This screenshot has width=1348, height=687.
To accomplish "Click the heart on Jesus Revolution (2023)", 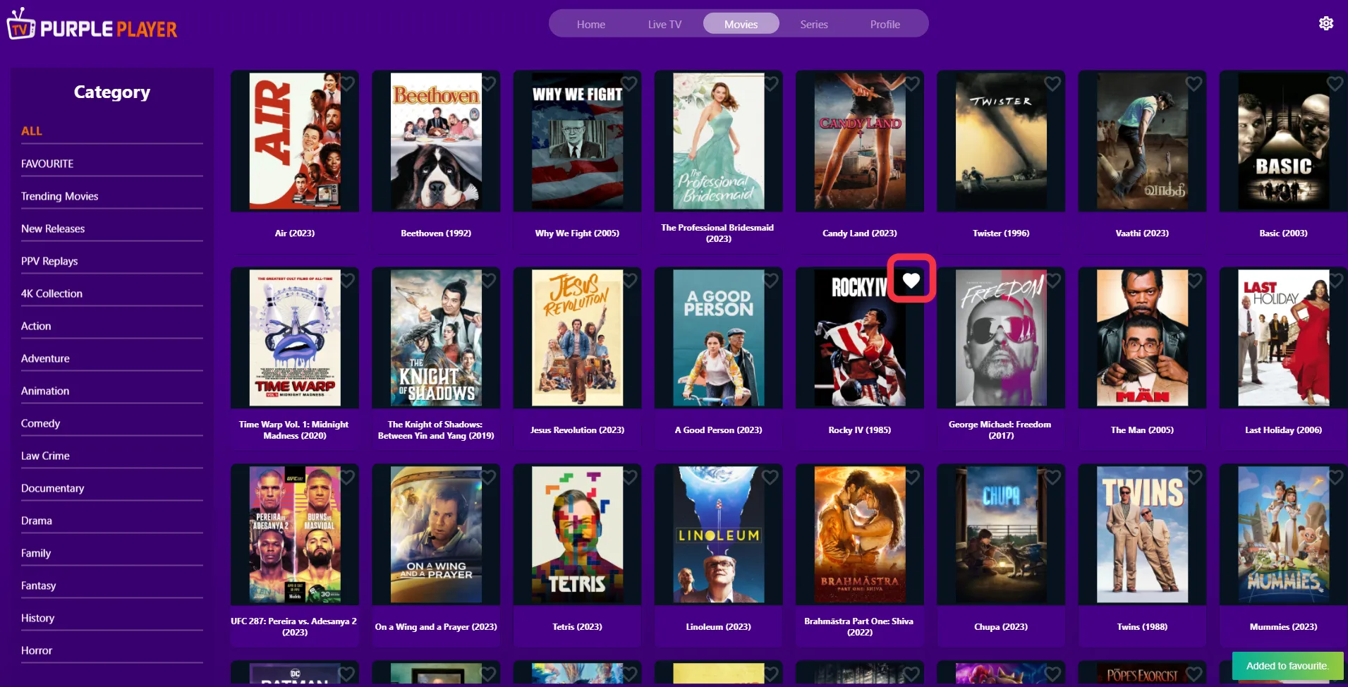I will pos(629,281).
